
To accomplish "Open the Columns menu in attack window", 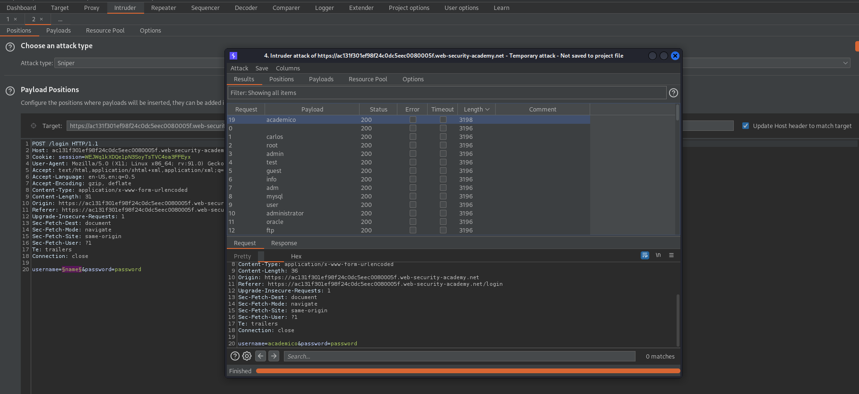I will (288, 68).
